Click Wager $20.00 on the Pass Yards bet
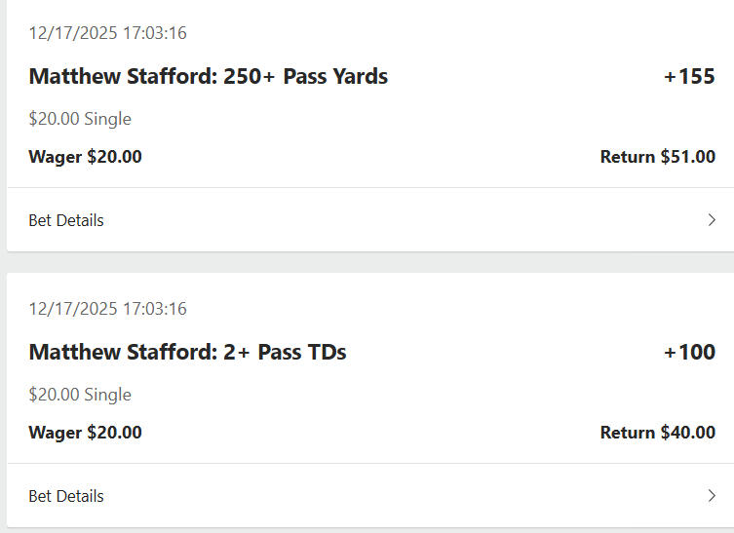This screenshot has width=734, height=533. [x=85, y=156]
